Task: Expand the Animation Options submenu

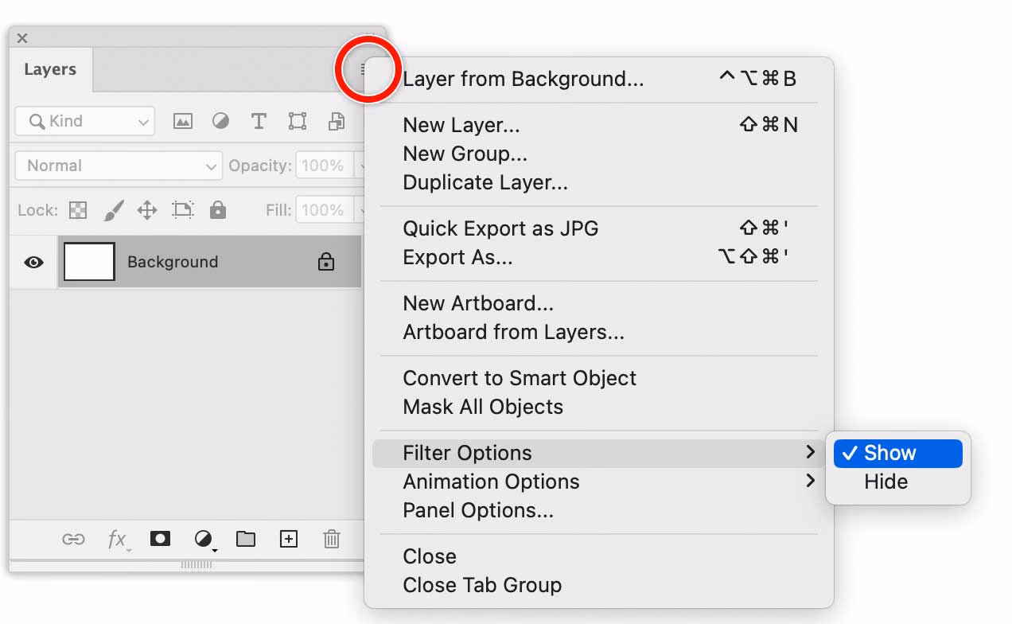Action: [491, 481]
